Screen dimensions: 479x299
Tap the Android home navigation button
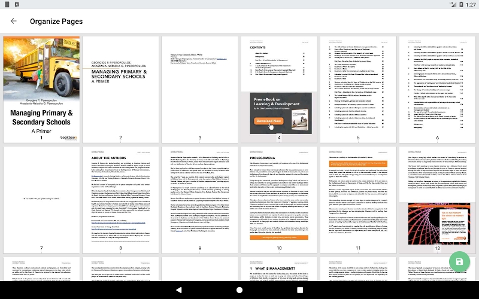(x=239, y=290)
